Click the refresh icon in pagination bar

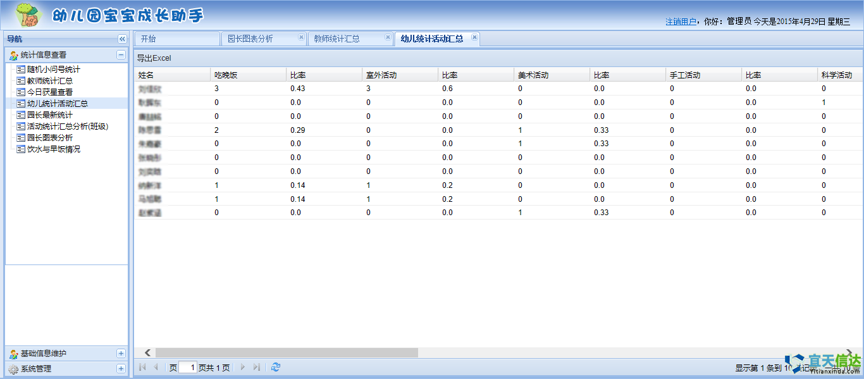[x=276, y=368]
